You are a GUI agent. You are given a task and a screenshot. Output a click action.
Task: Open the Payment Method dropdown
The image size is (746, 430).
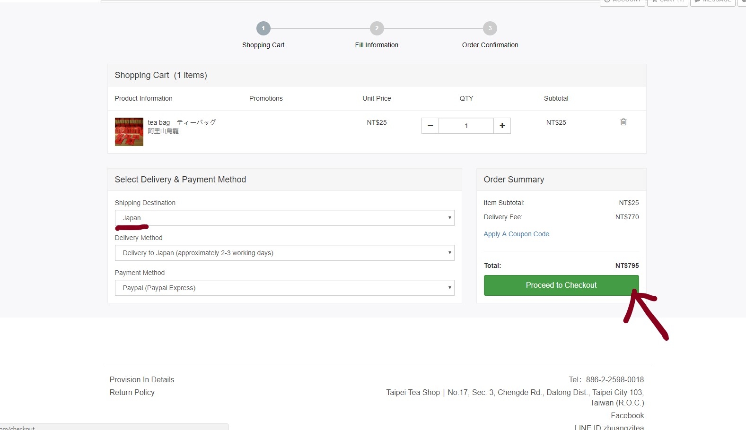click(x=284, y=288)
